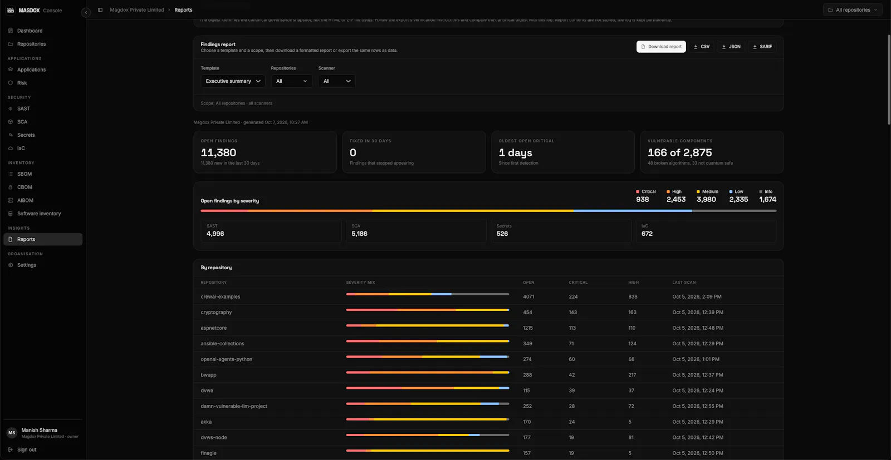Image resolution: width=891 pixels, height=460 pixels.
Task: Export findings as SARIF
Action: click(x=762, y=47)
